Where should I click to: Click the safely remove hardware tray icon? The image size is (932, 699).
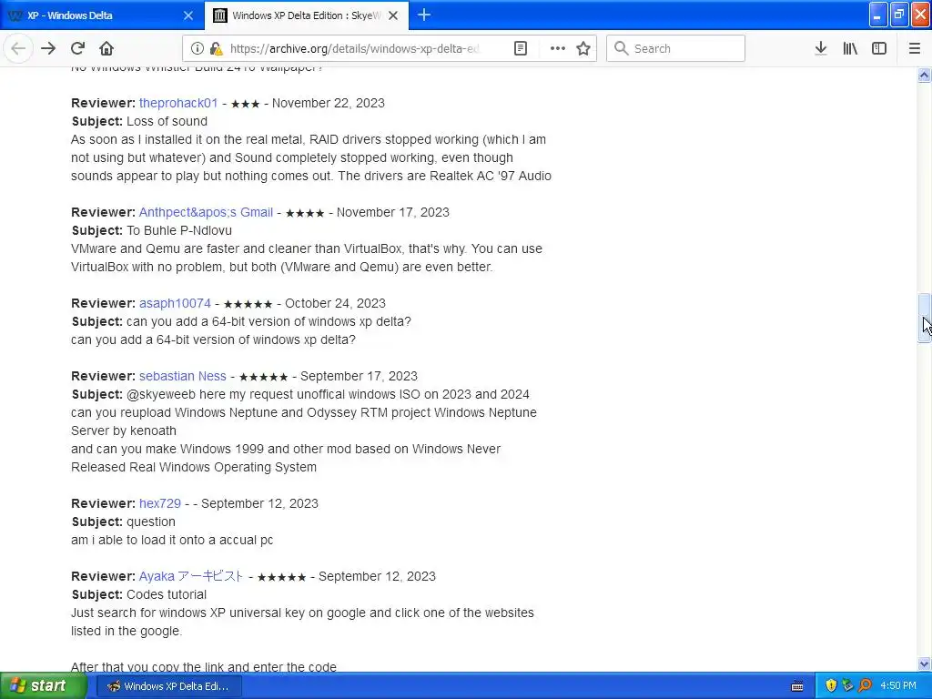point(847,686)
